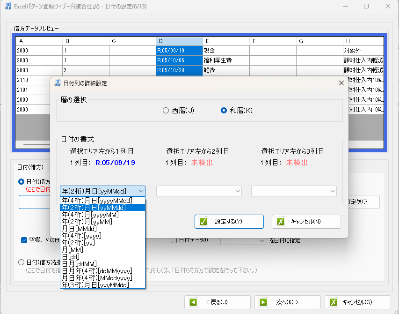Enable the 日付データの checkbox
399x314 pixels.
174,240
